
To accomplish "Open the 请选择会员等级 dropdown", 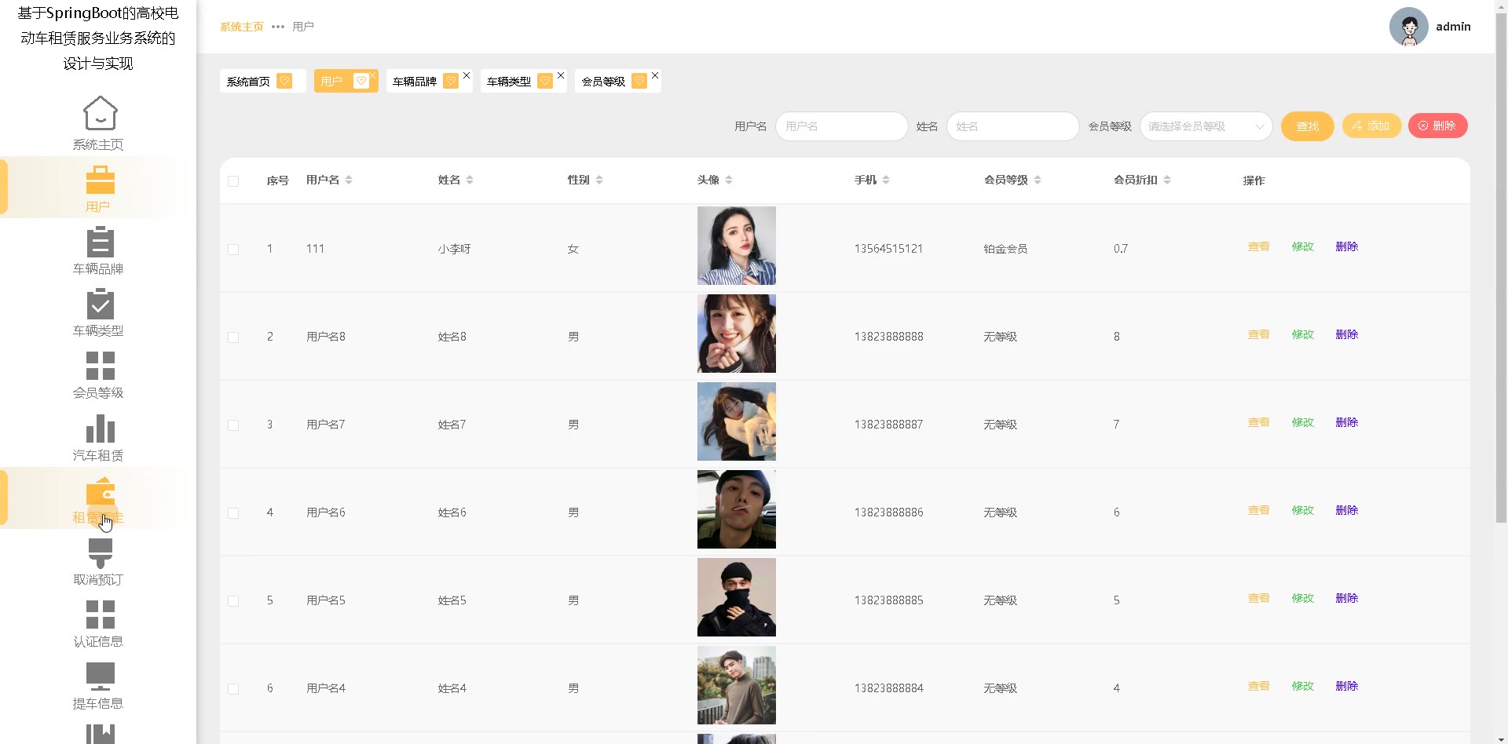I will [x=1206, y=126].
